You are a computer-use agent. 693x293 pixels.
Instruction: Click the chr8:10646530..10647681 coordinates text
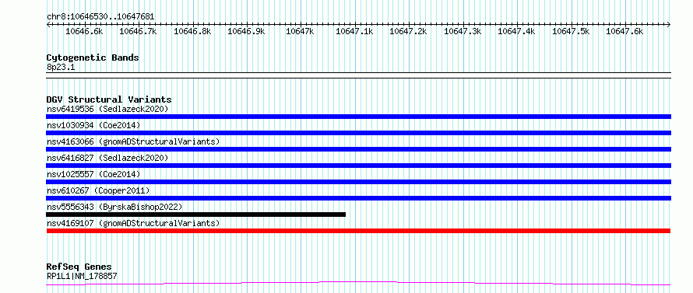pyautogui.click(x=100, y=17)
